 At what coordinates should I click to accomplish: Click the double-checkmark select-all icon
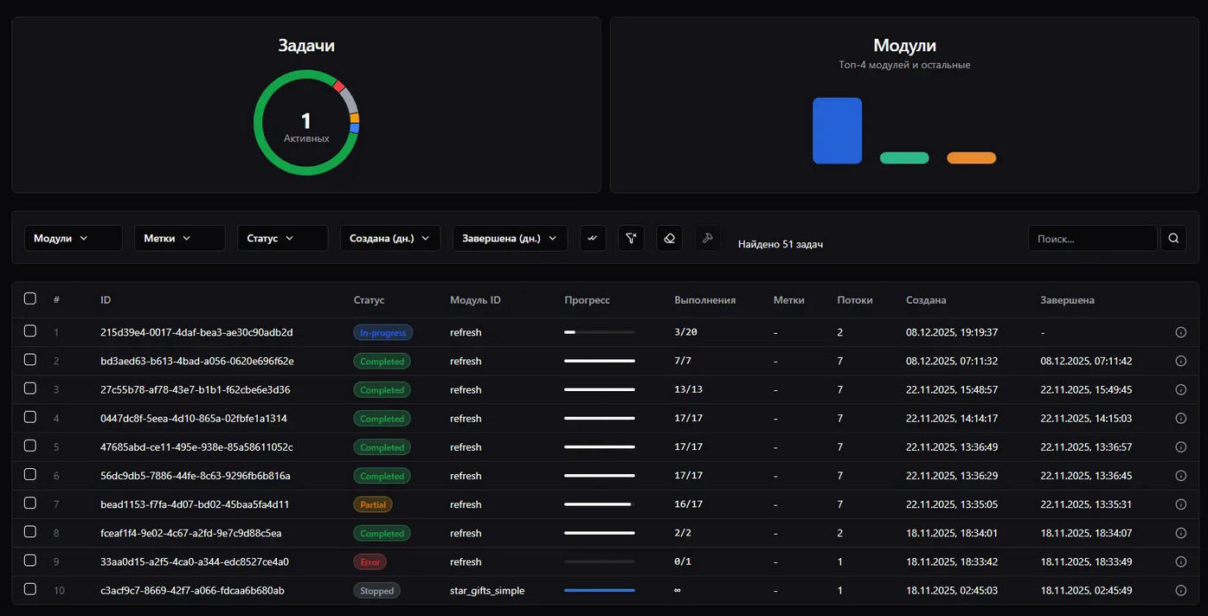pyautogui.click(x=592, y=239)
